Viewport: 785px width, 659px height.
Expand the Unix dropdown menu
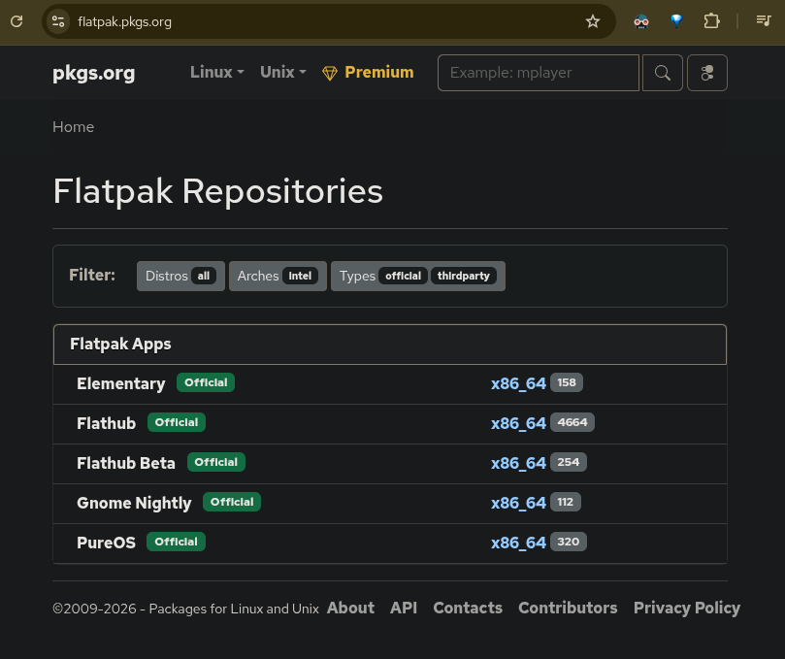pyautogui.click(x=283, y=72)
